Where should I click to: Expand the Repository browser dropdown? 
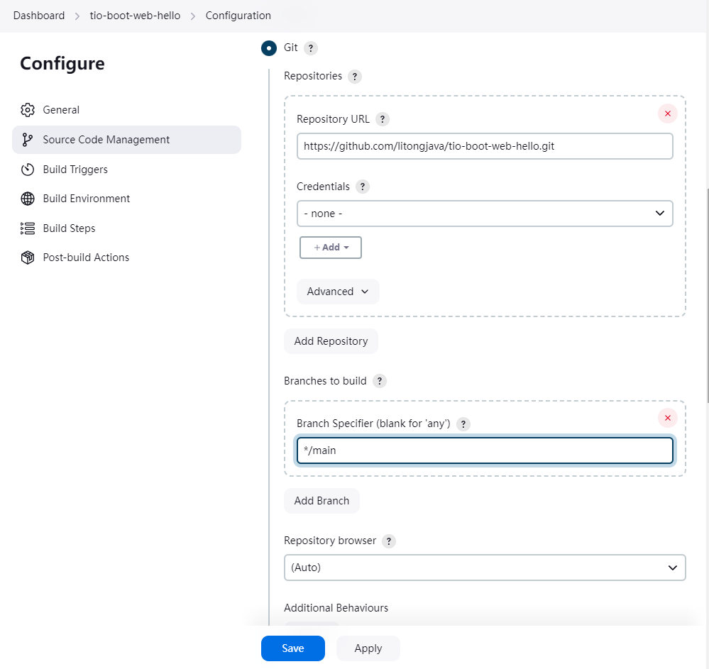[x=484, y=568]
